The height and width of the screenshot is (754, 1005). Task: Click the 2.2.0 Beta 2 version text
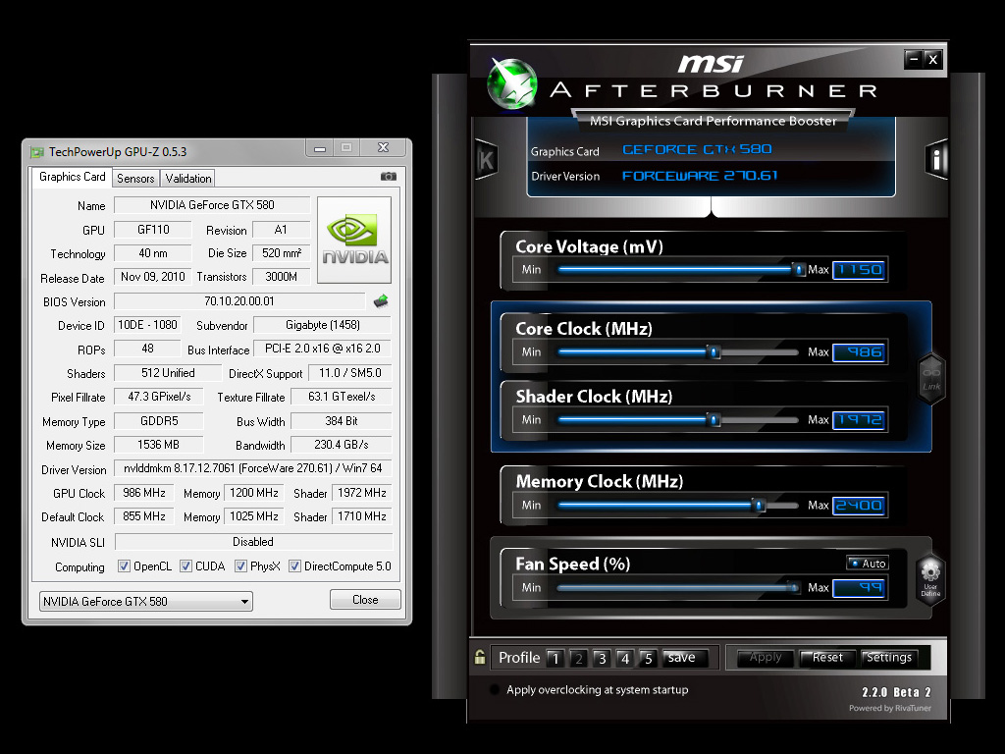coord(896,692)
